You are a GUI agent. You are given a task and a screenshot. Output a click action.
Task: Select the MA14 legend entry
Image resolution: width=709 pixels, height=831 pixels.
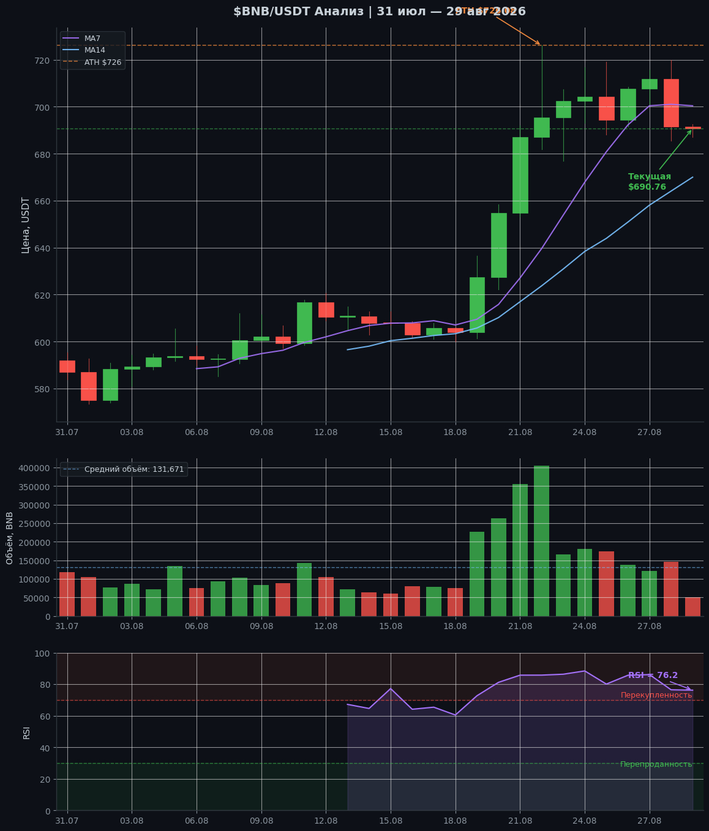pyautogui.click(x=84, y=50)
